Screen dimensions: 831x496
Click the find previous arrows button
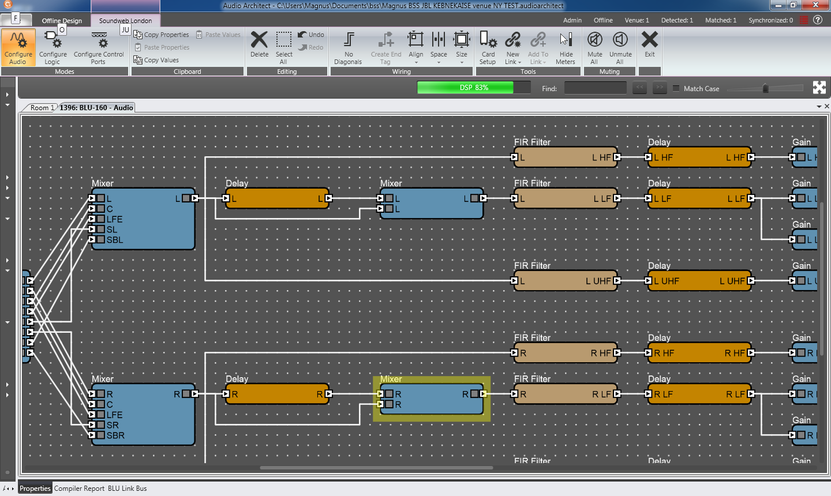pos(639,88)
